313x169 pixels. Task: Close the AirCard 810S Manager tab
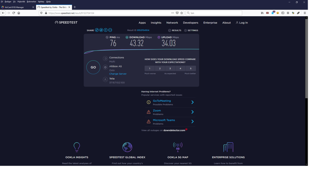(x=33, y=7)
